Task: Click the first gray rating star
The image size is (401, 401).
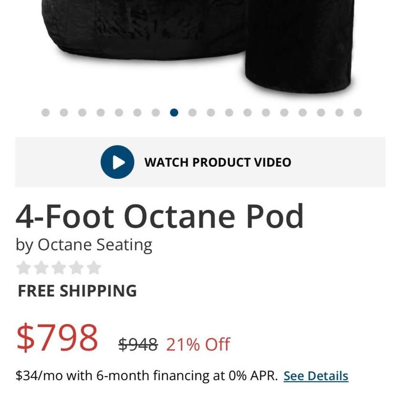Action: tap(23, 268)
